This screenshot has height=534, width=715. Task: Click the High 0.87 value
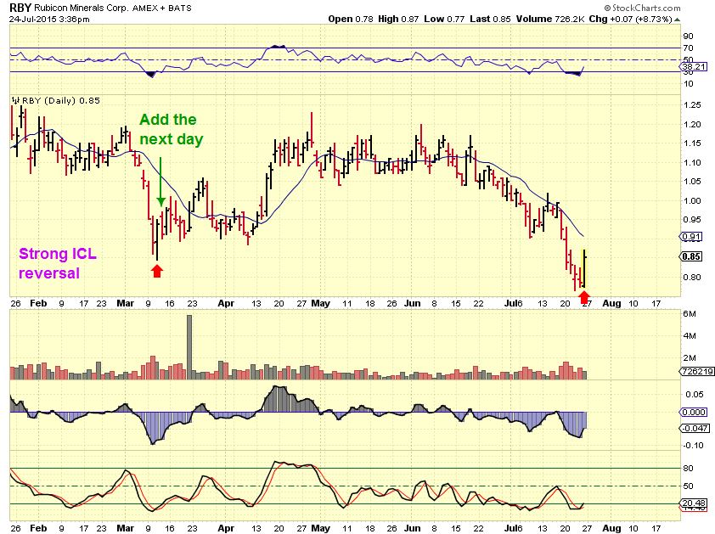click(x=398, y=20)
